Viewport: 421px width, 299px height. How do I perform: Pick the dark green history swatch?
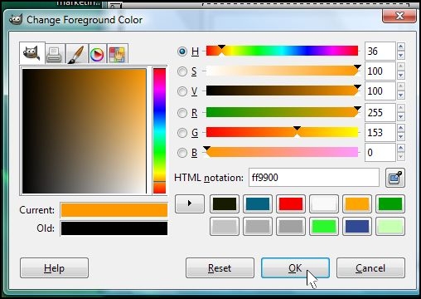point(390,204)
